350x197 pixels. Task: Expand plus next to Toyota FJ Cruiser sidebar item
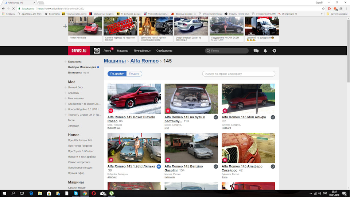click(x=65, y=115)
